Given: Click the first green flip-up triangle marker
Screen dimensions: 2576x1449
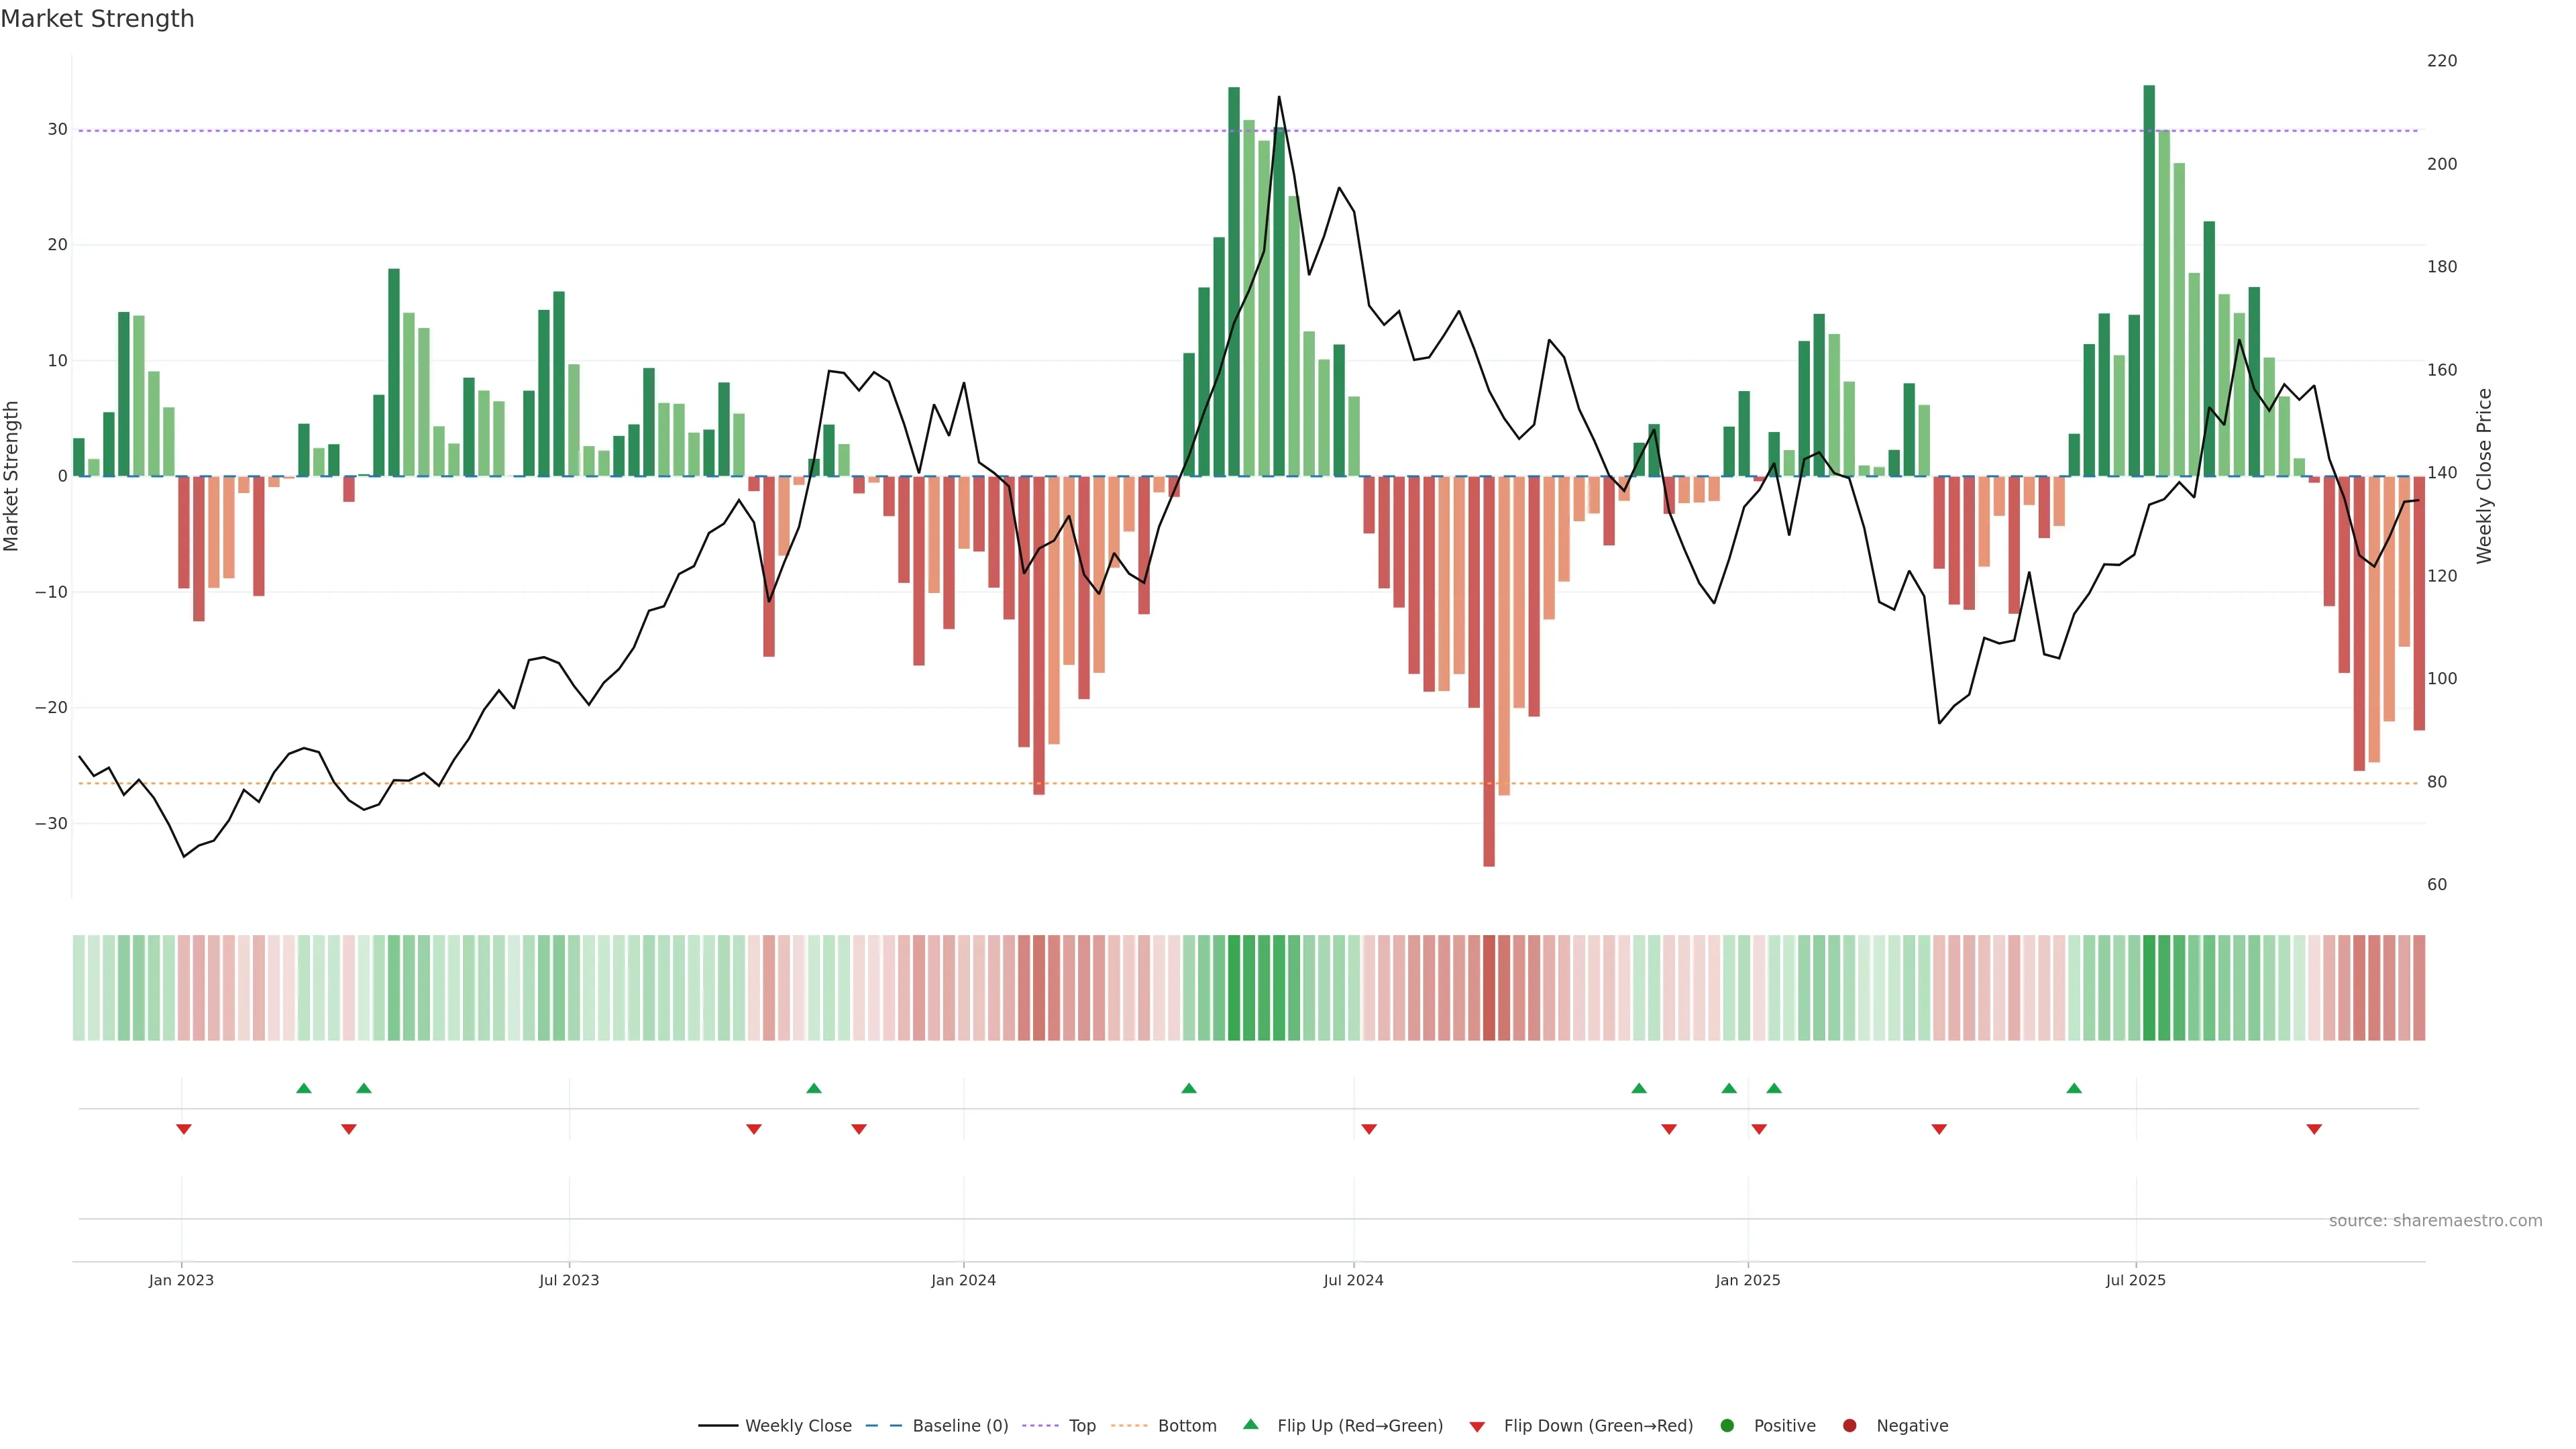Looking at the screenshot, I should [x=304, y=1088].
